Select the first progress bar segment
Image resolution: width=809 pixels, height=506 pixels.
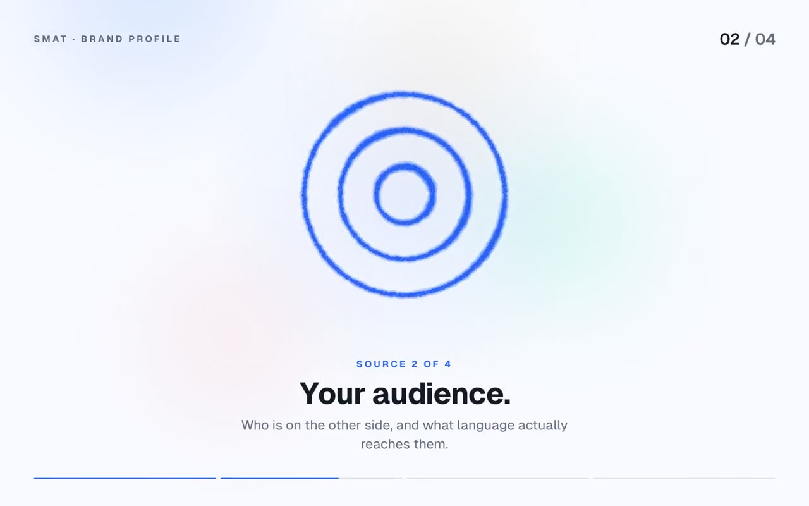[125, 478]
